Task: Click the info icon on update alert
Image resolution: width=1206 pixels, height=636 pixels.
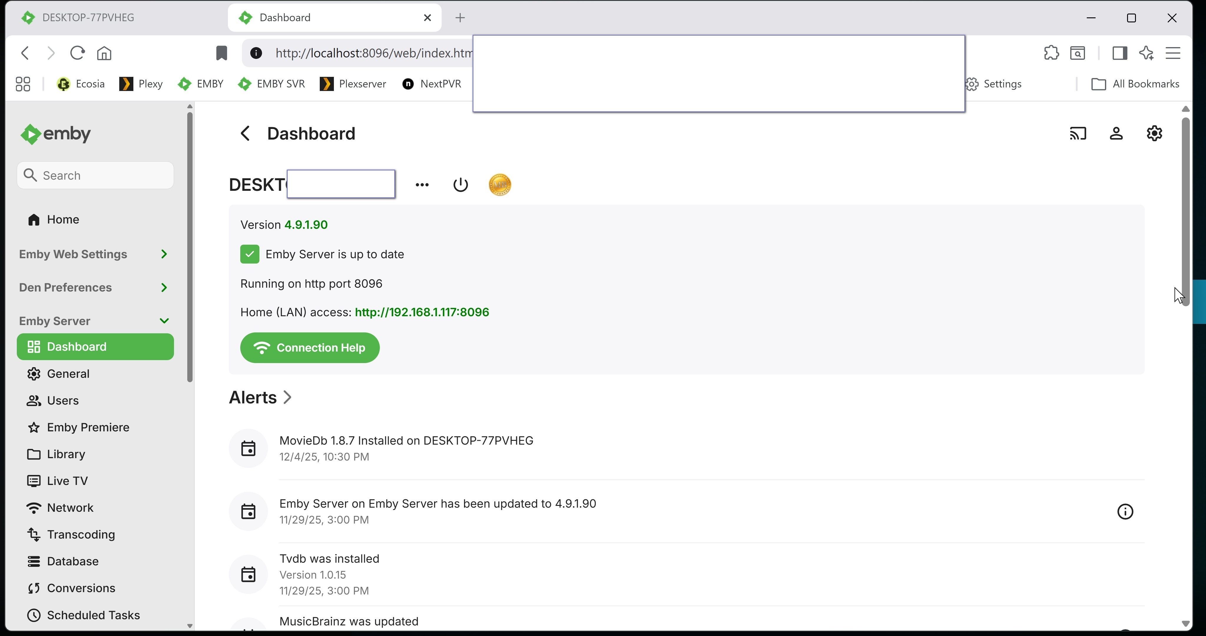Action: [1125, 511]
